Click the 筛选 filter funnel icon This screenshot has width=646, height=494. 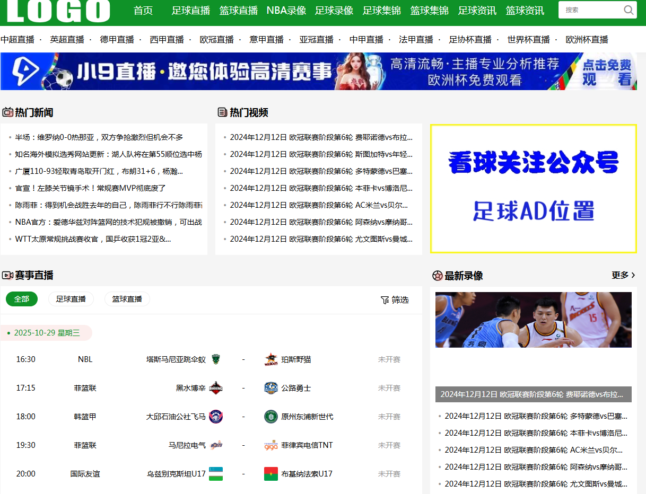click(x=385, y=299)
